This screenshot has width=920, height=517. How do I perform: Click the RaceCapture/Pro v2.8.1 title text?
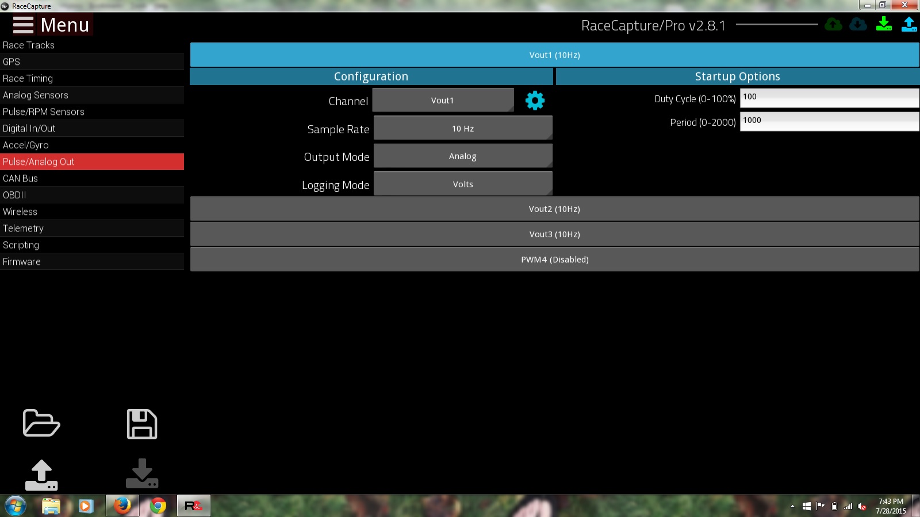point(653,26)
